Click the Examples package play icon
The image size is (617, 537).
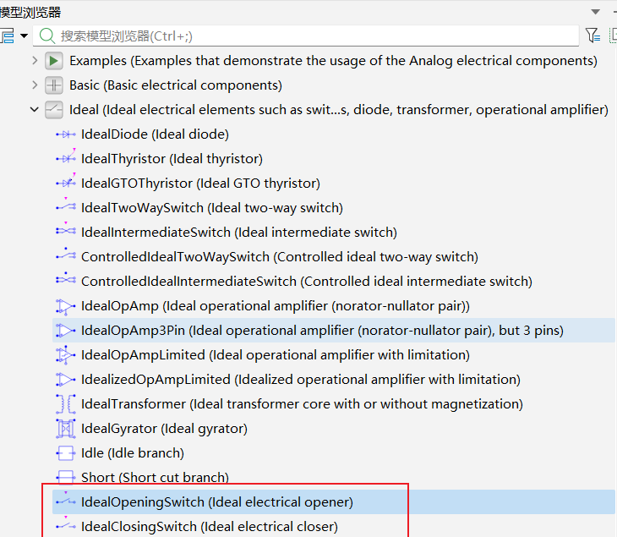(54, 61)
